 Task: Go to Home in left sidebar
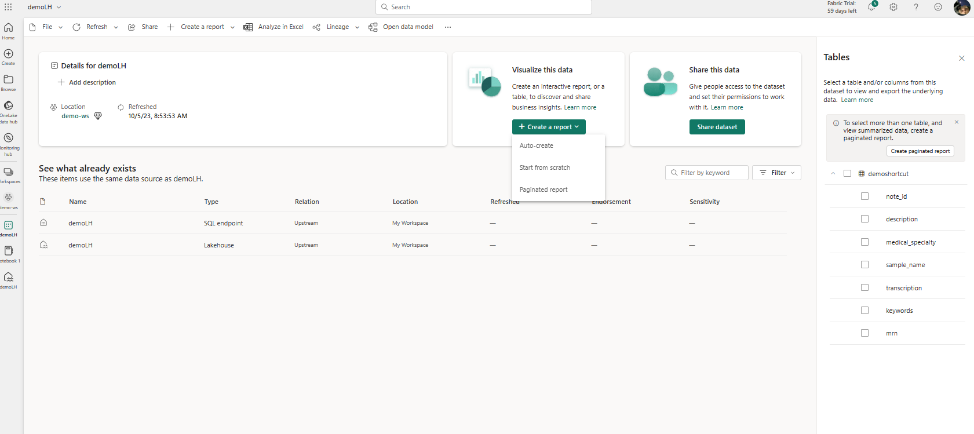click(x=8, y=31)
